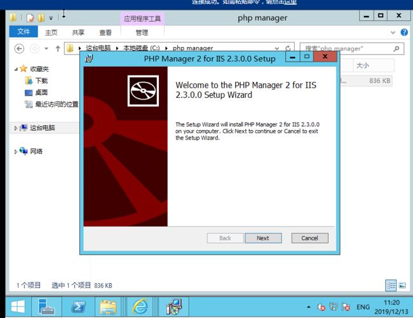
Task: Switch to the 主页 ribbon tab
Action: click(51, 32)
